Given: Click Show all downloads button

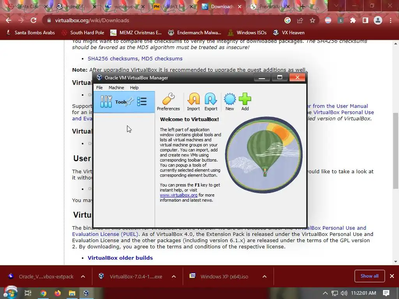Looking at the screenshot, I should tap(369, 276).
